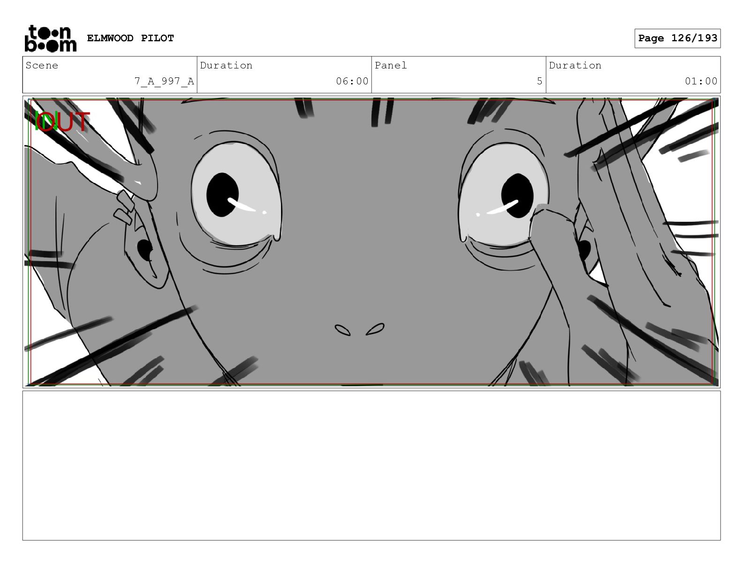Click the Panel label
This screenshot has width=743, height=574.
[x=391, y=66]
